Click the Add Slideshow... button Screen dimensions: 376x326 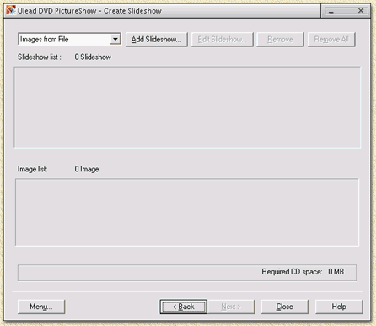156,40
